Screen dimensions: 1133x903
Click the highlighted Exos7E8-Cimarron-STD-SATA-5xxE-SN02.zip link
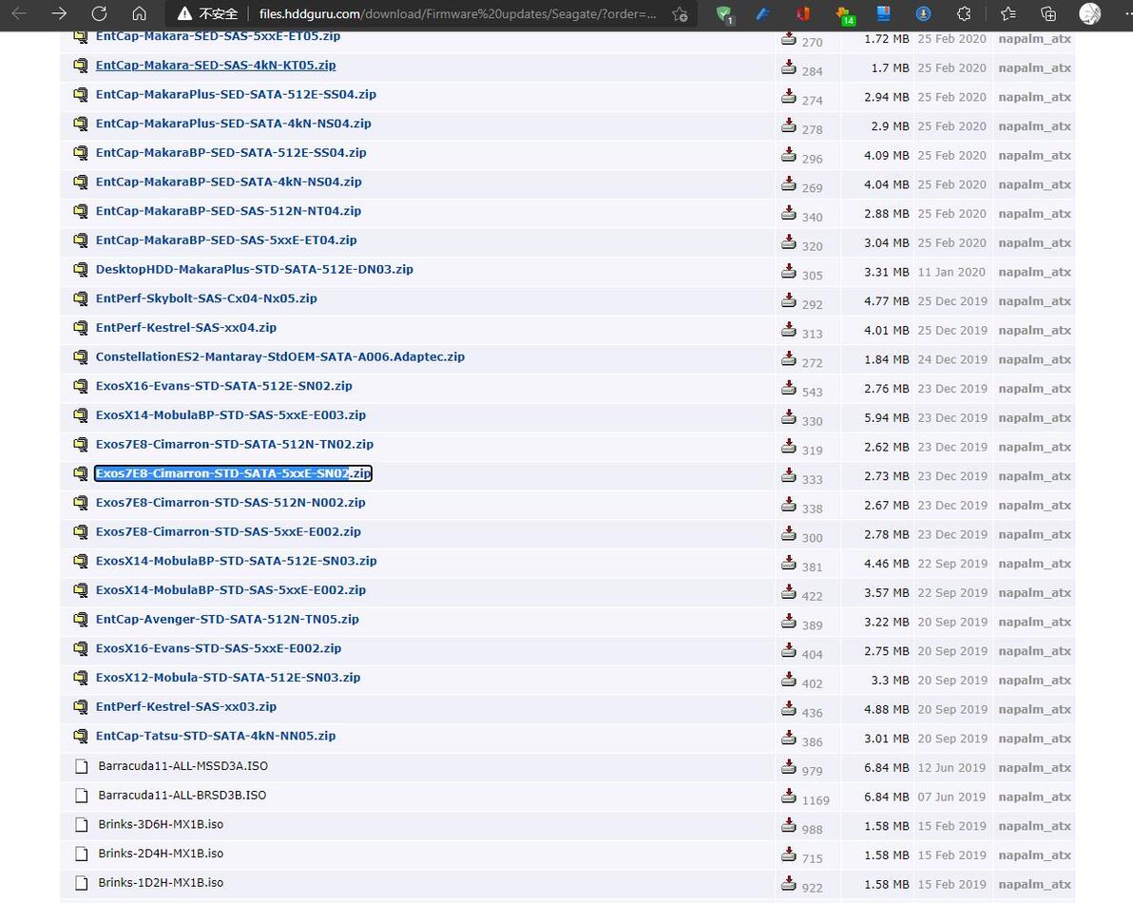click(233, 473)
